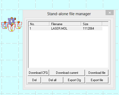Click the Size column header
Viewport: 119px width, 95px height.
click(x=92, y=24)
